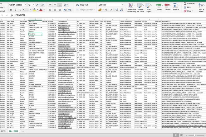Select the cell containing PRINCIPAL
This screenshot has width=206, height=137.
[35, 34]
